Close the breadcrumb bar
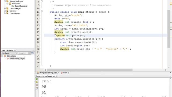Viewport: 172px width, 97px height. [x=170, y=72]
